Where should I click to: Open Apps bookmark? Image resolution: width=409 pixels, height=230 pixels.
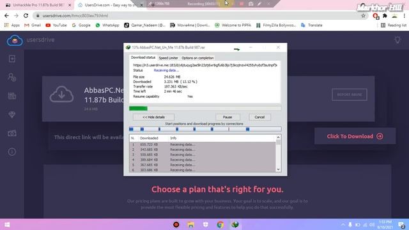pyautogui.click(x=12, y=26)
